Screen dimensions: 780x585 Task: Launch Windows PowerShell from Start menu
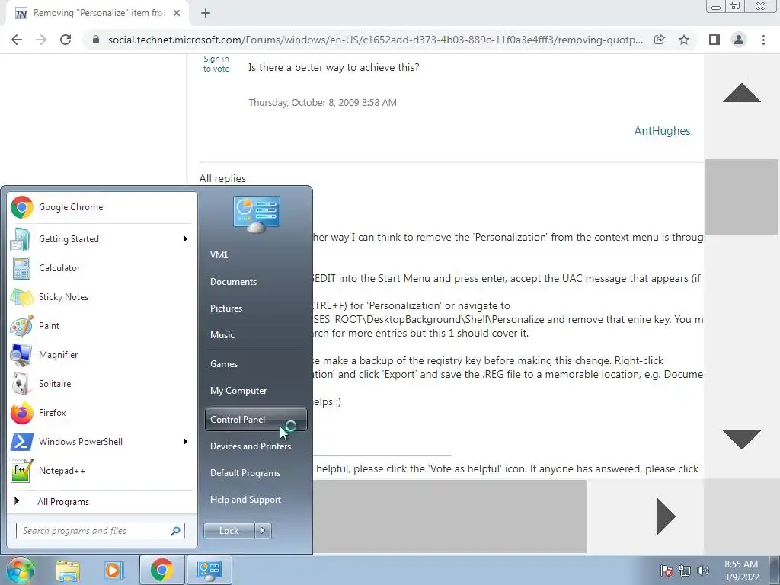pos(102,441)
